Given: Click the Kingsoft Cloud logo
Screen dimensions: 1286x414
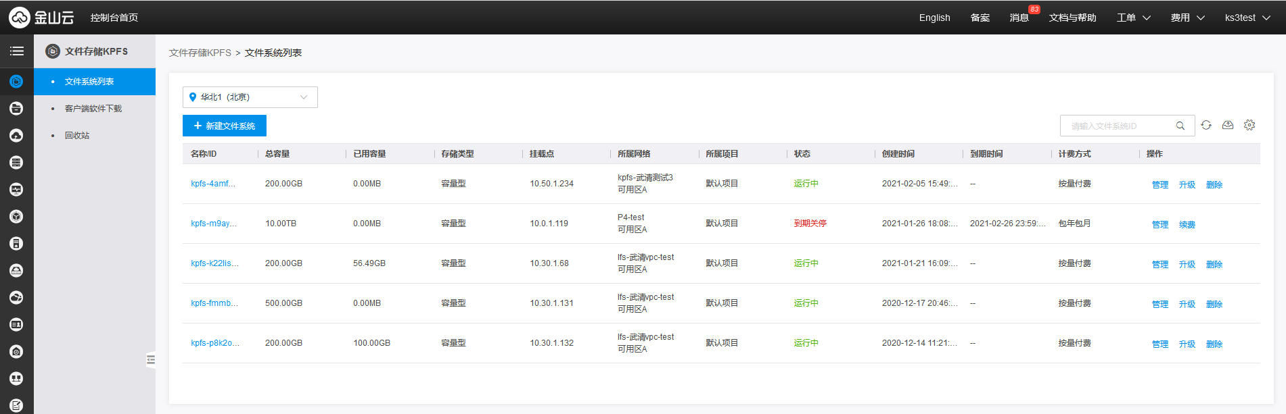Looking at the screenshot, I should [41, 18].
